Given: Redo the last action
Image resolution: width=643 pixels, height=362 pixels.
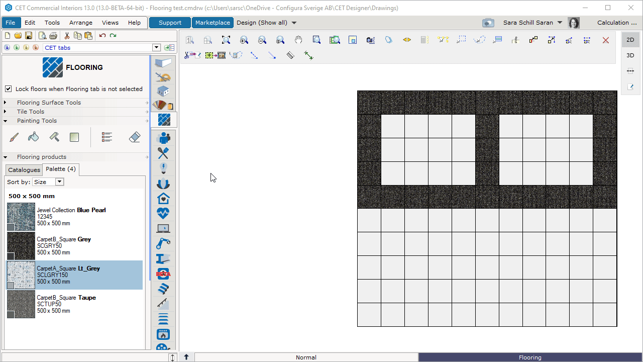Looking at the screenshot, I should click(x=113, y=36).
